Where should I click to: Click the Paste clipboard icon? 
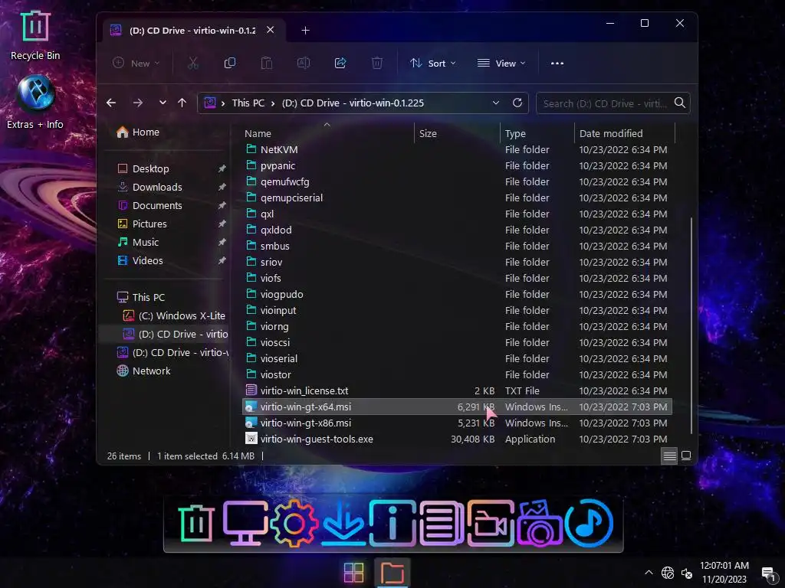tap(266, 63)
